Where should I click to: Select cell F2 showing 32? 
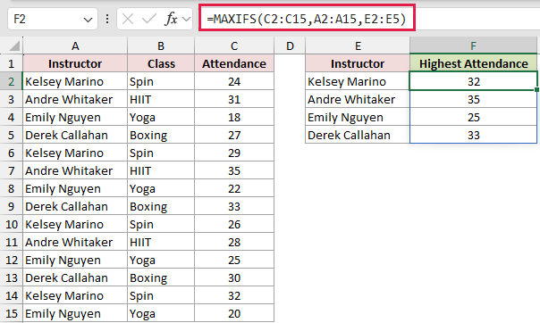pos(473,81)
